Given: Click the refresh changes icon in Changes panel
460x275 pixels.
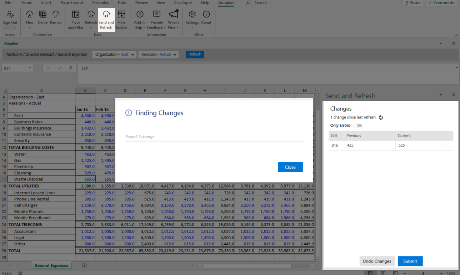Looking at the screenshot, I should (x=381, y=117).
